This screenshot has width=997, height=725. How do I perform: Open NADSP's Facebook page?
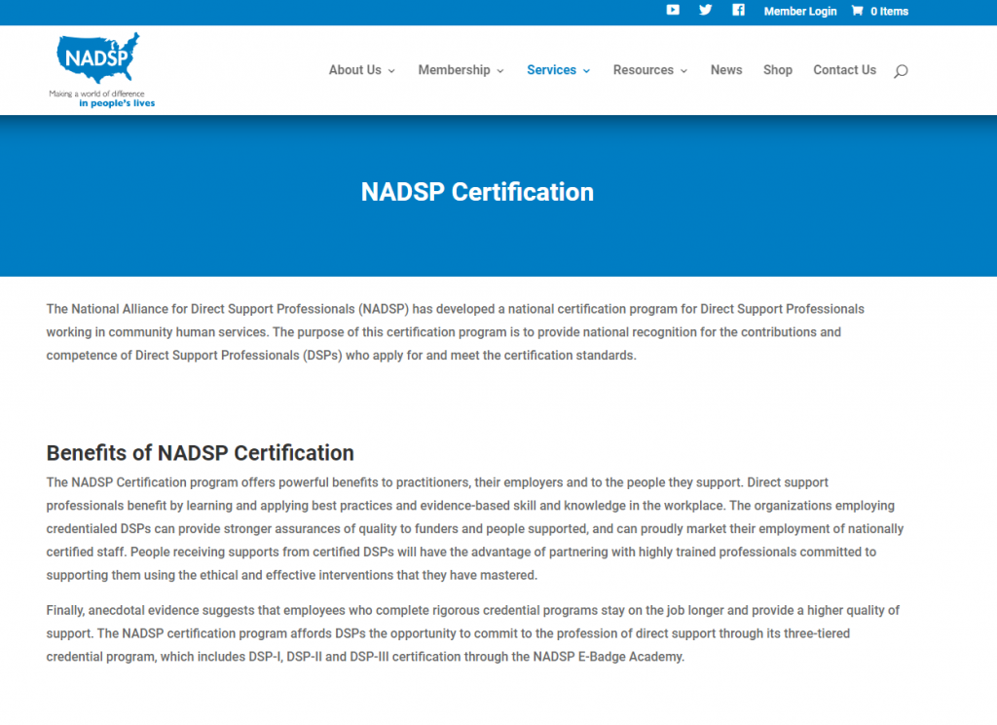click(x=738, y=11)
